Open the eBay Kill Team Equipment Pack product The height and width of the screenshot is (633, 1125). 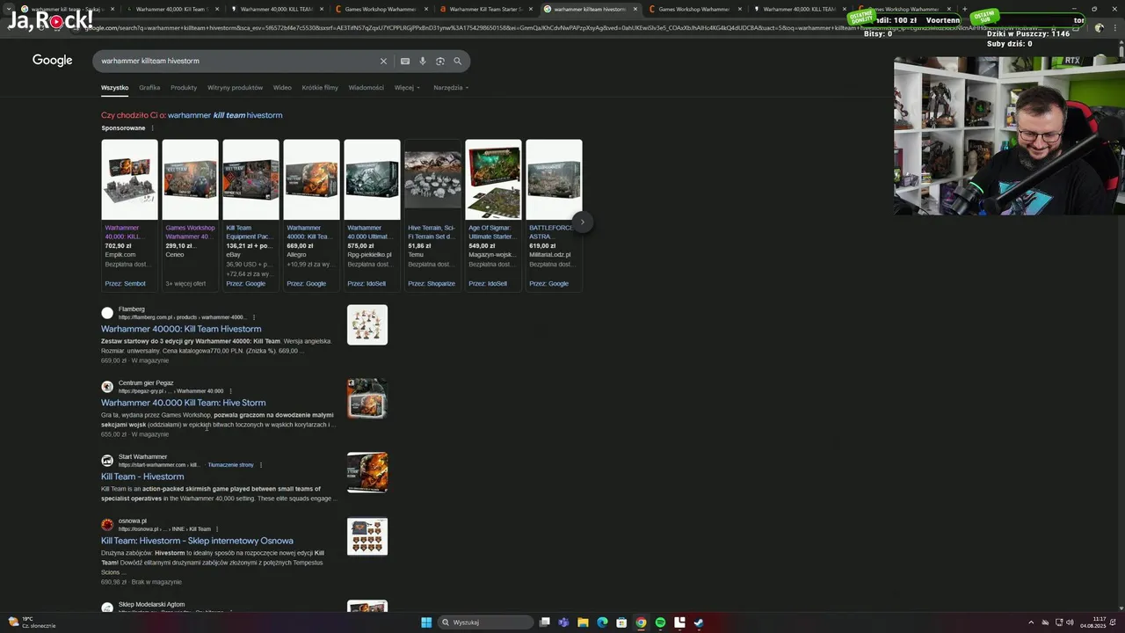coord(250,215)
